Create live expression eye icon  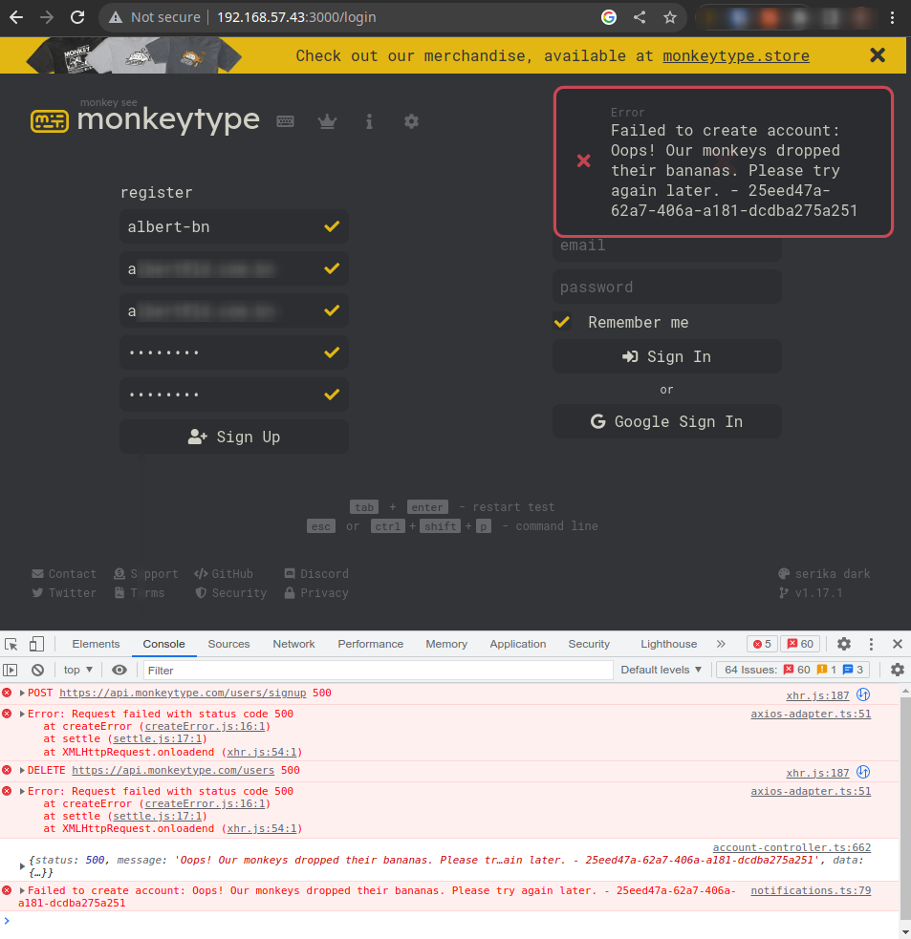[119, 671]
